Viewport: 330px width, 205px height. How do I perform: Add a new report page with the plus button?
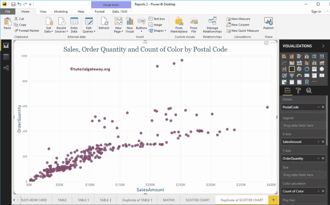pyautogui.click(x=273, y=200)
